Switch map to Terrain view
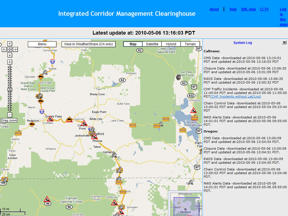 click(190, 44)
